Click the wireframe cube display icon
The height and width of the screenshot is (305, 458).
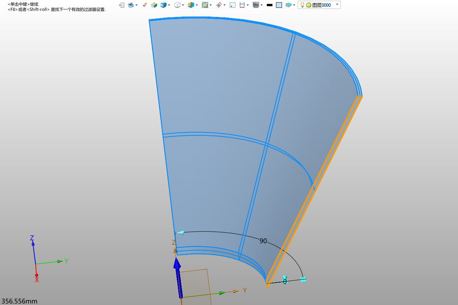pos(177,5)
